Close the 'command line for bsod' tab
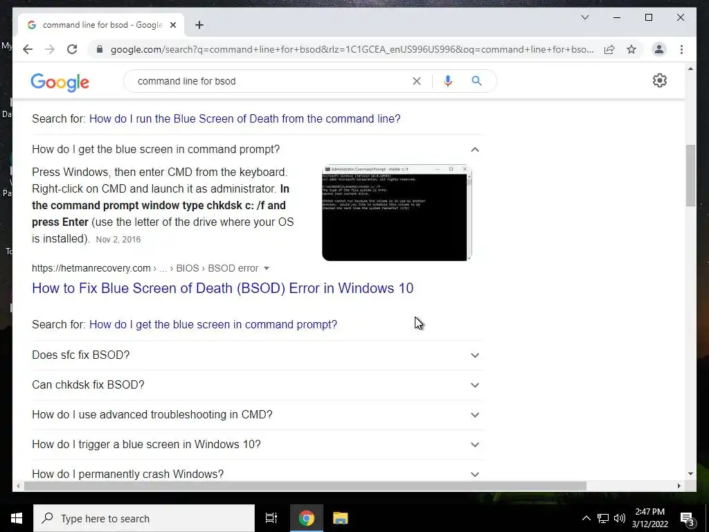709x532 pixels. point(172,25)
